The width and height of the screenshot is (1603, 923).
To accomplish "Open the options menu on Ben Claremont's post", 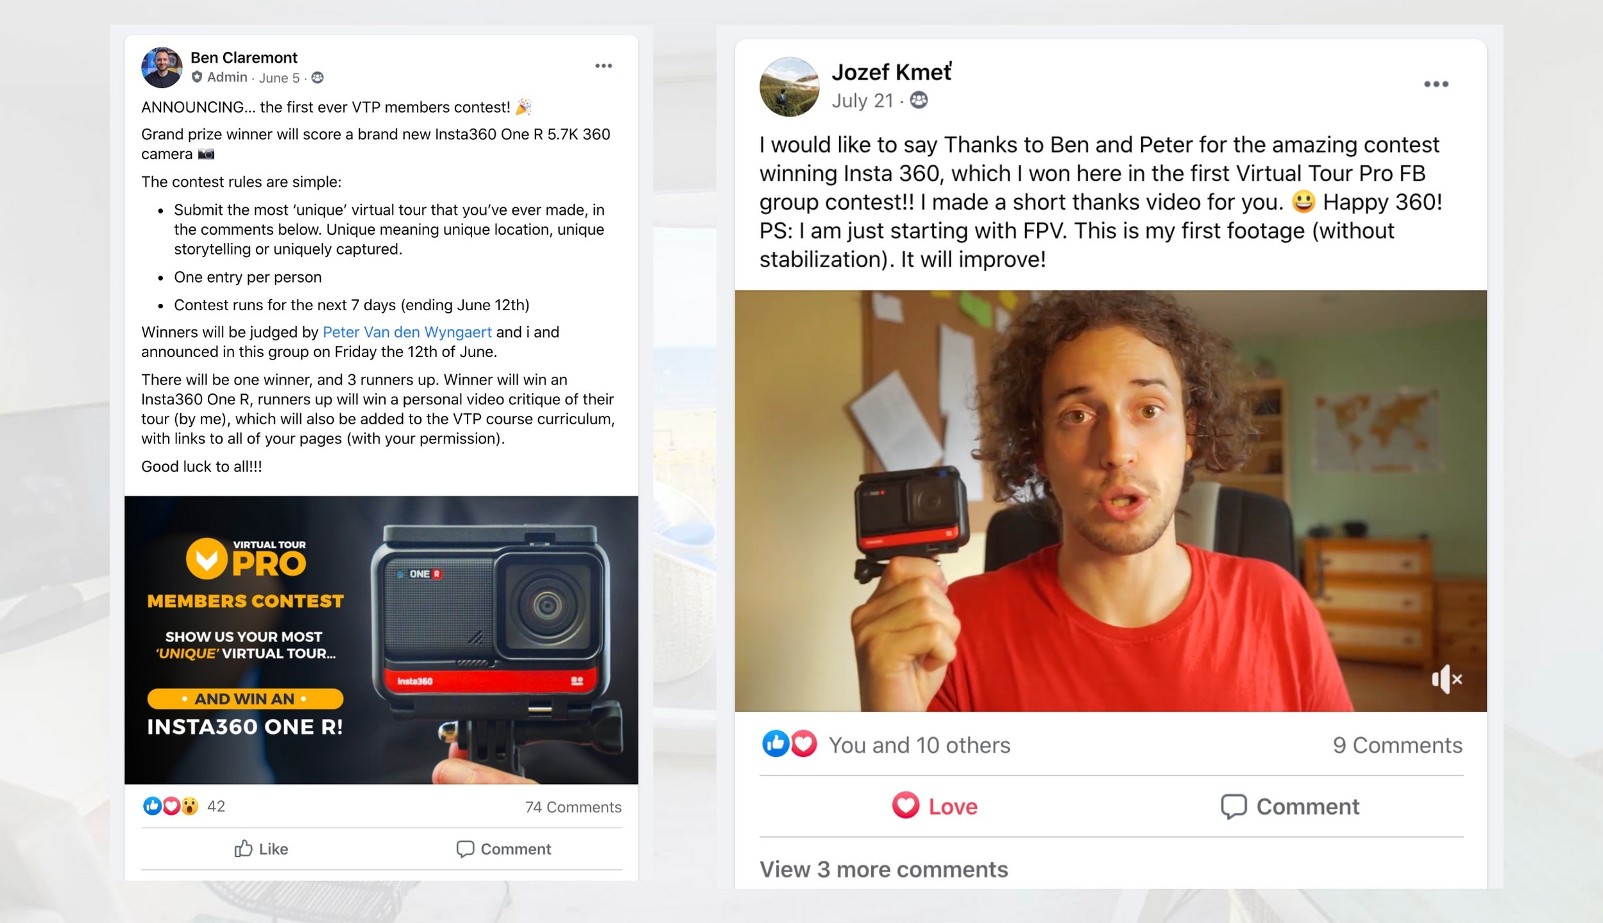I will coord(603,66).
